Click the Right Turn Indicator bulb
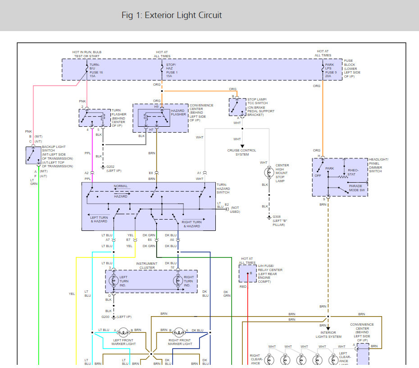The height and width of the screenshot is (368, 419). coord(178,281)
